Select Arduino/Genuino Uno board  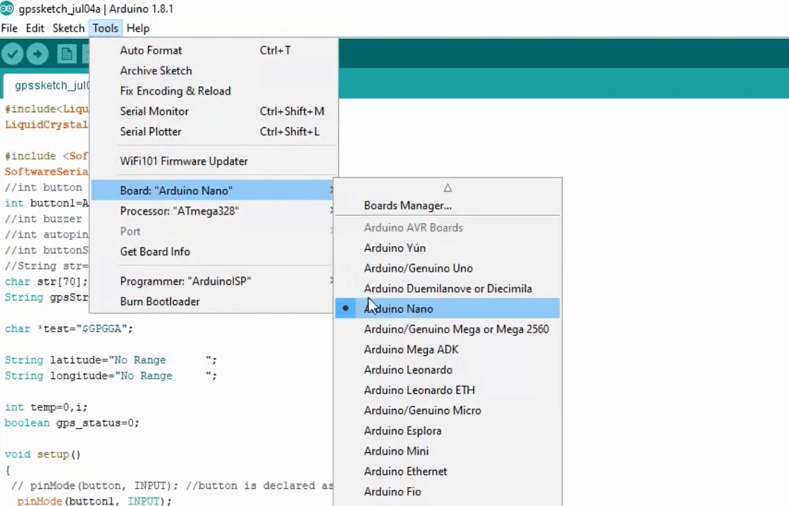pyautogui.click(x=447, y=268)
